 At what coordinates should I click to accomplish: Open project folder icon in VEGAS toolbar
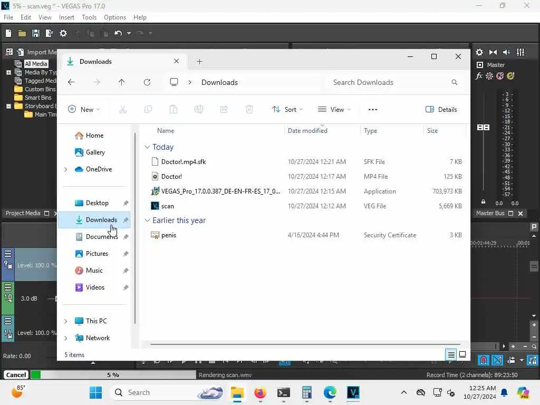coord(22,33)
